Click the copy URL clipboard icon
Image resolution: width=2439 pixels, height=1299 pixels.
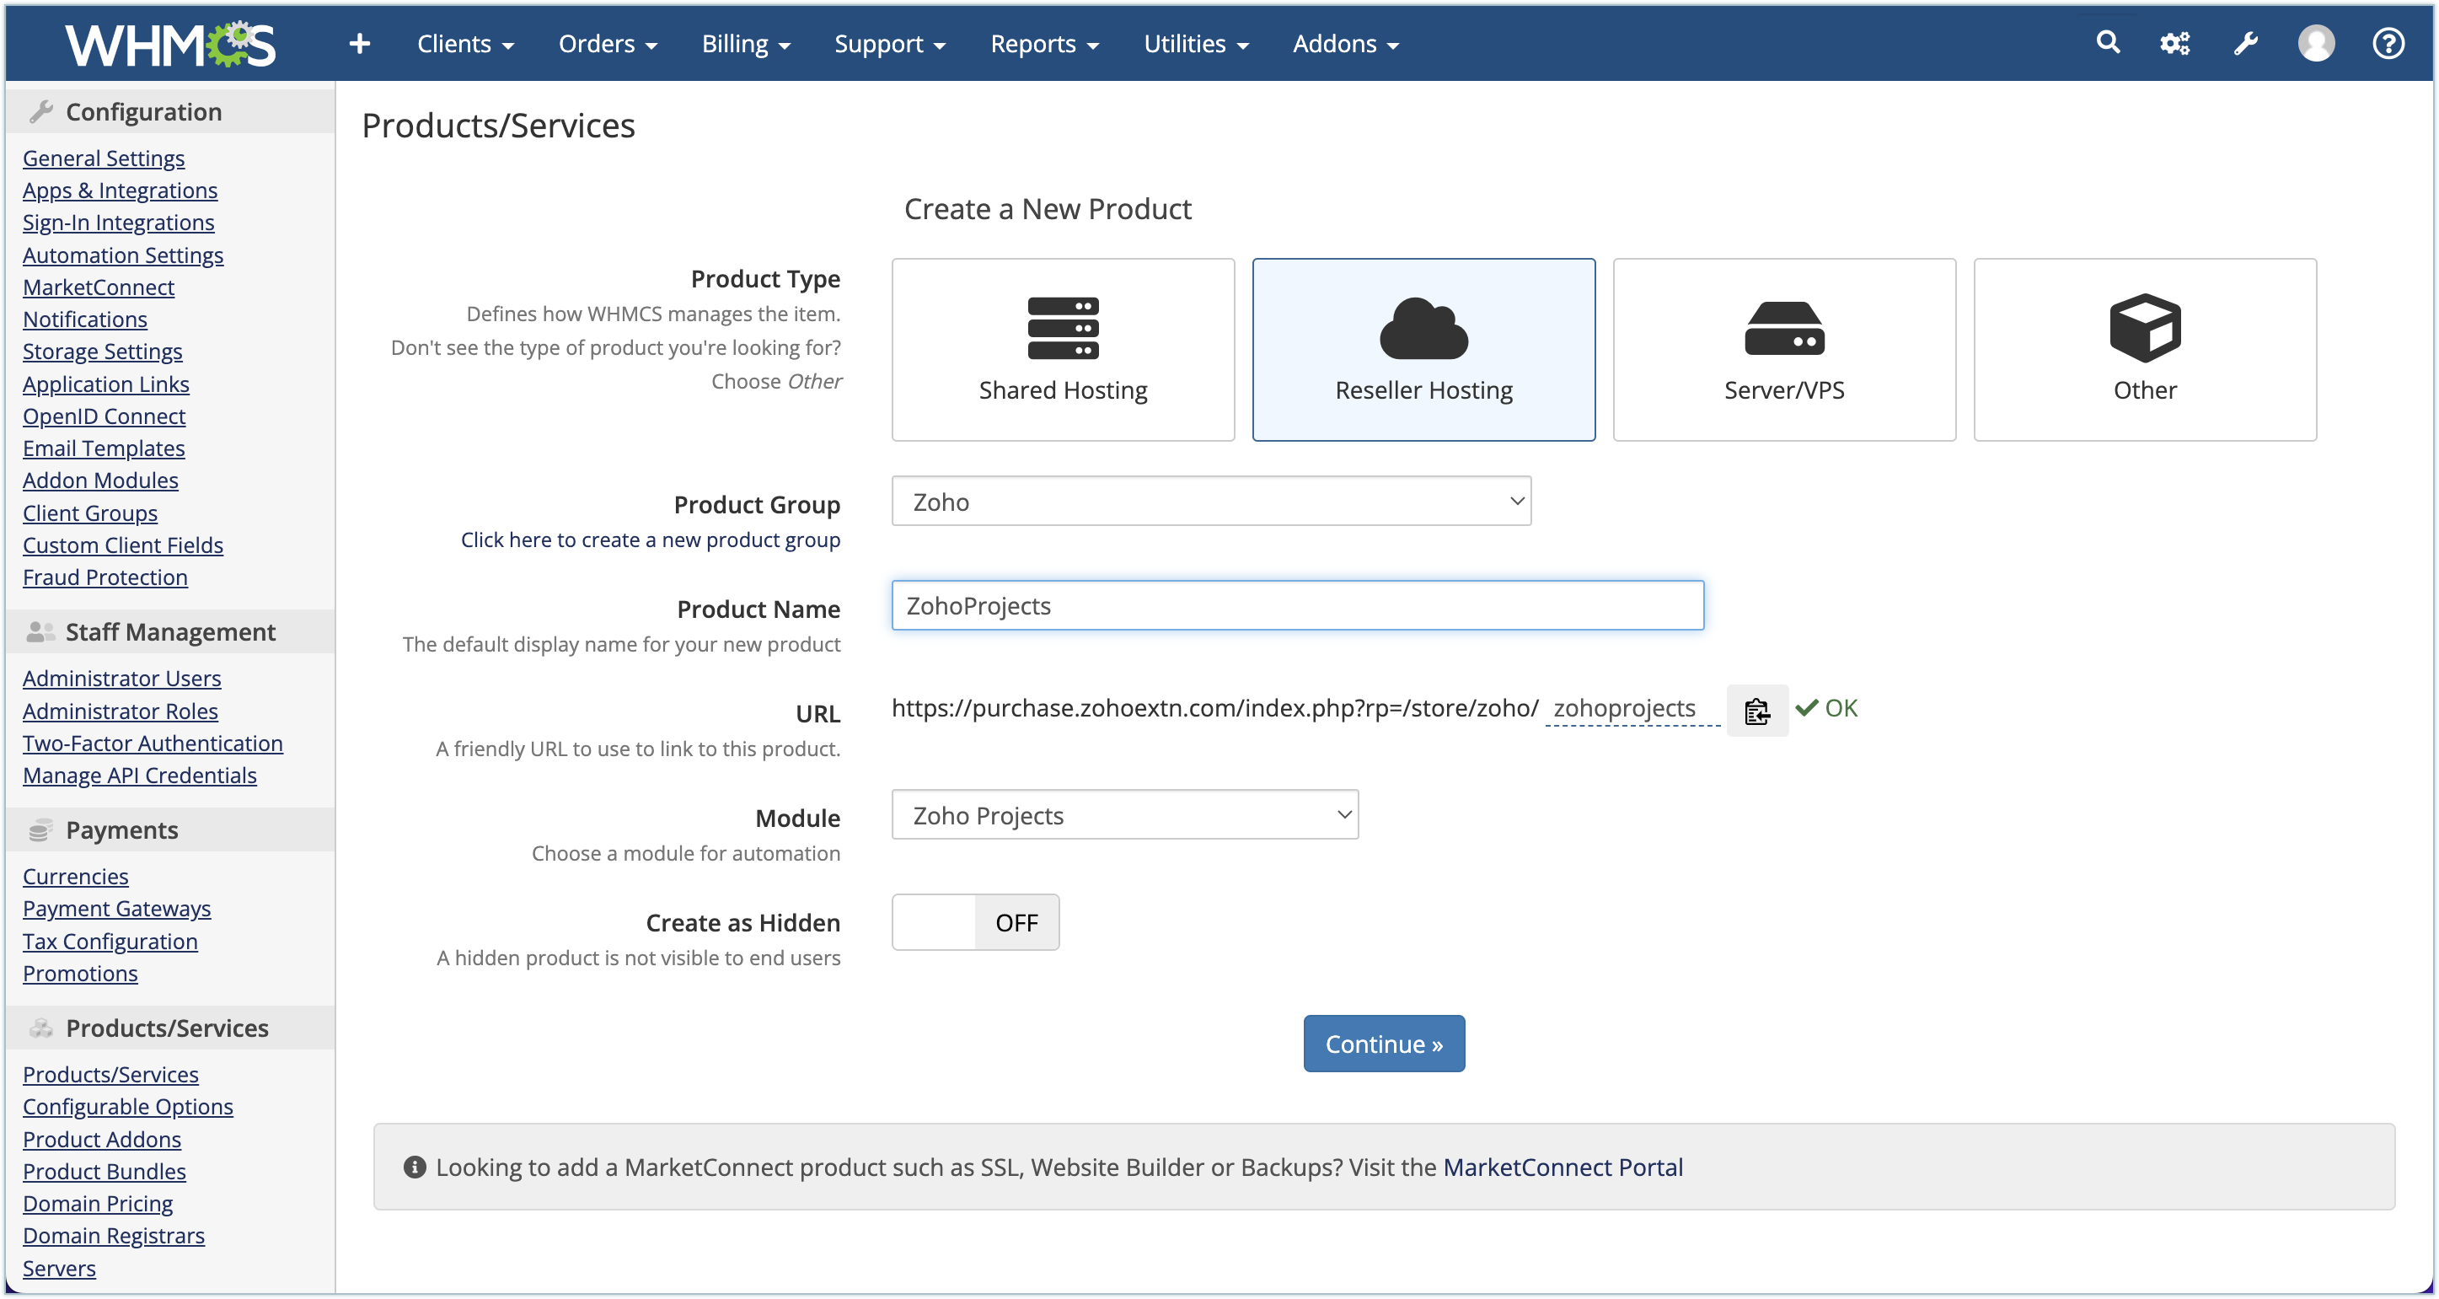[x=1757, y=710]
